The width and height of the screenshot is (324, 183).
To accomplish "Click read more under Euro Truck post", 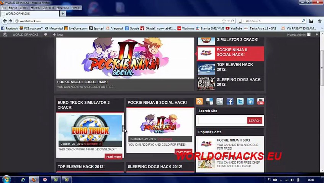I will click(114, 157).
